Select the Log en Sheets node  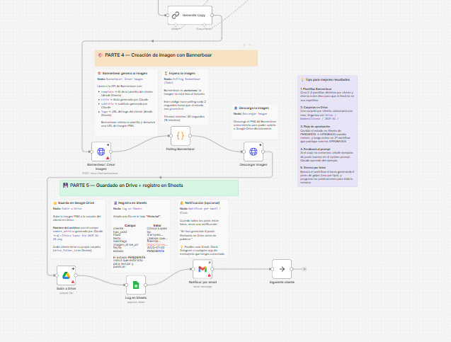135,286
